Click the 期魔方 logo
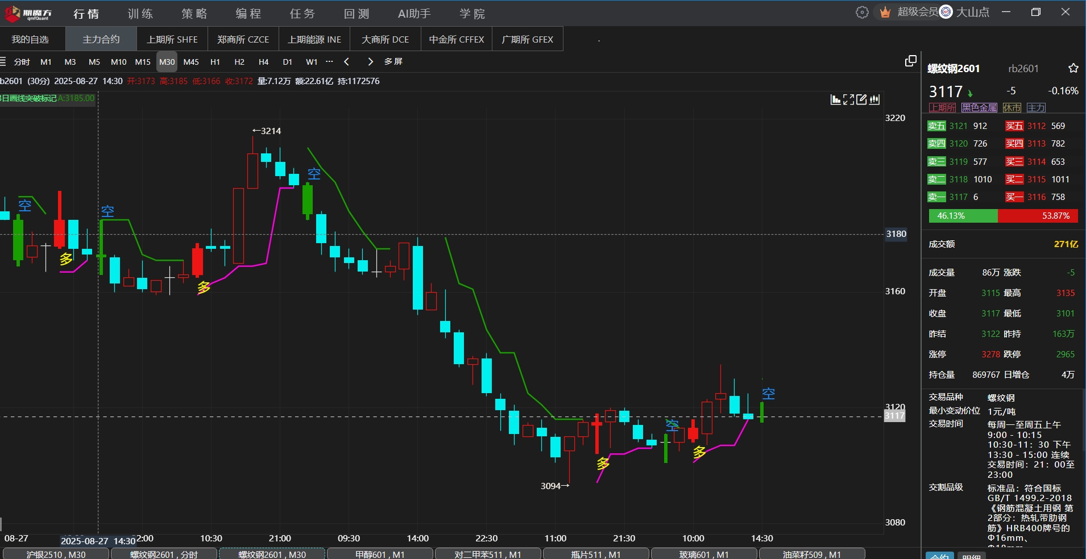 [28, 14]
